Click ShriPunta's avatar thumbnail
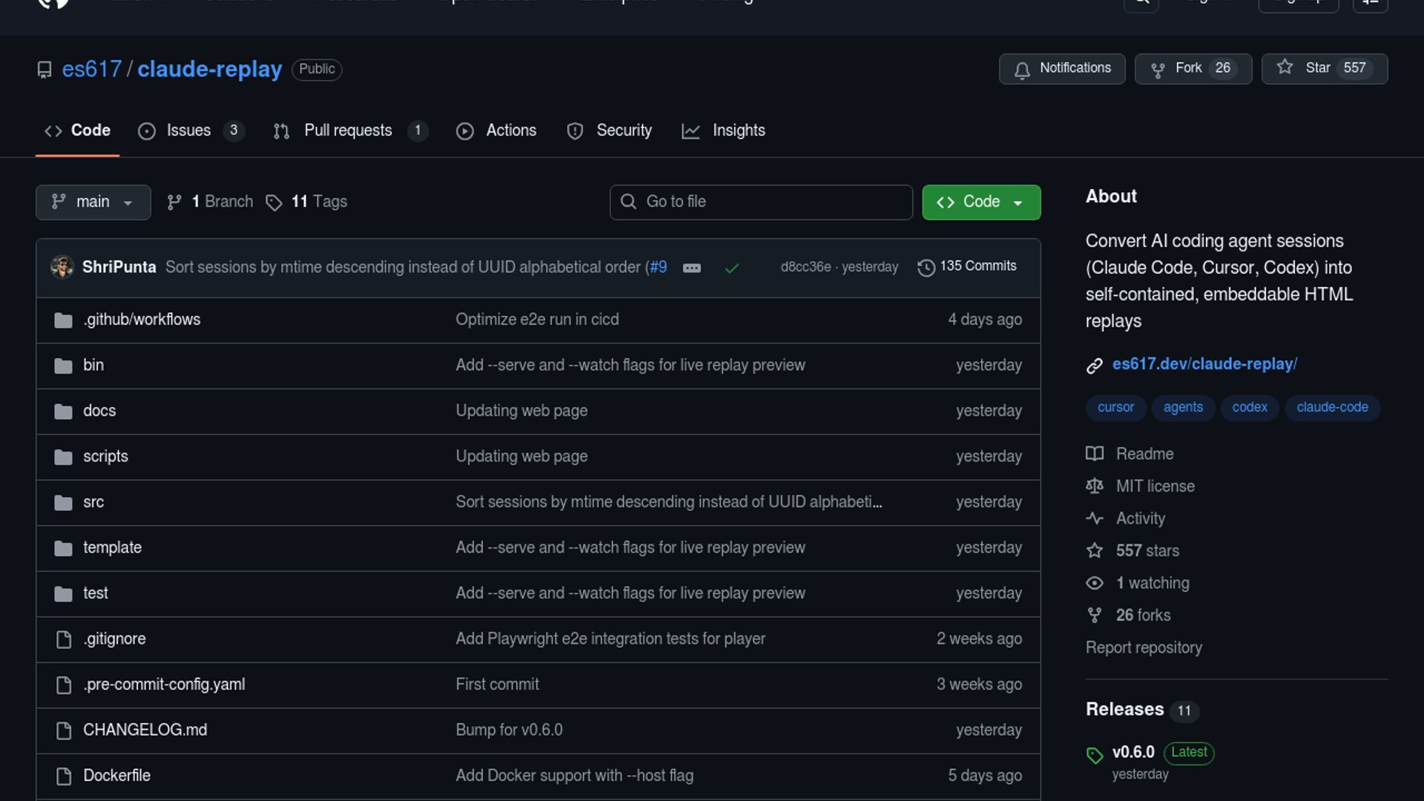This screenshot has width=1424, height=801. pyautogui.click(x=62, y=267)
